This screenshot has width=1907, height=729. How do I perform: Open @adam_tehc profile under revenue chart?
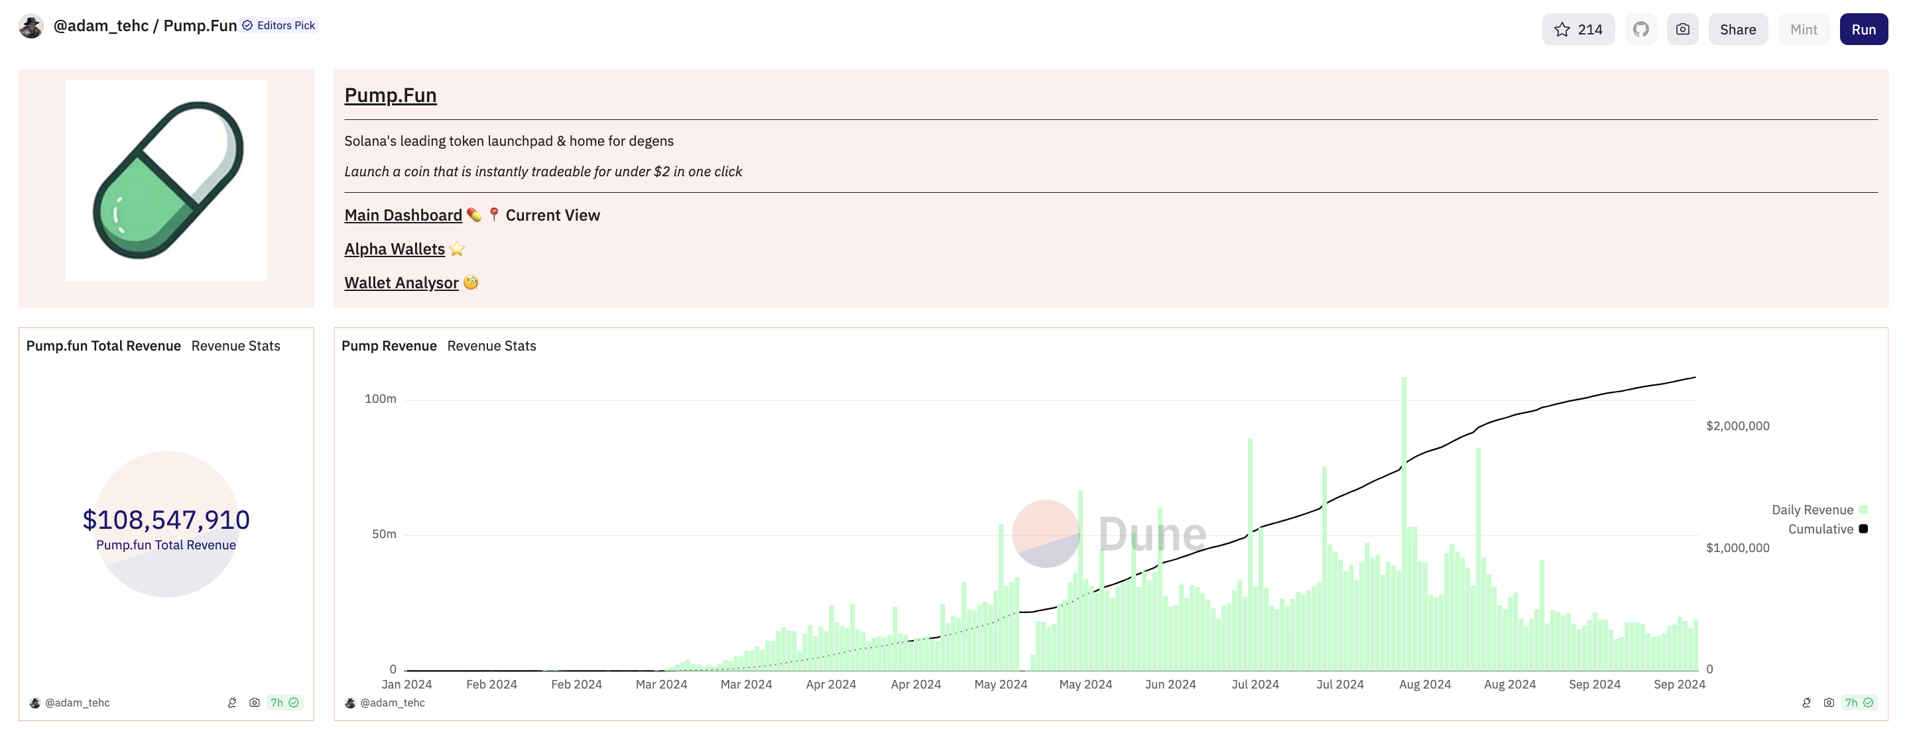click(x=392, y=702)
